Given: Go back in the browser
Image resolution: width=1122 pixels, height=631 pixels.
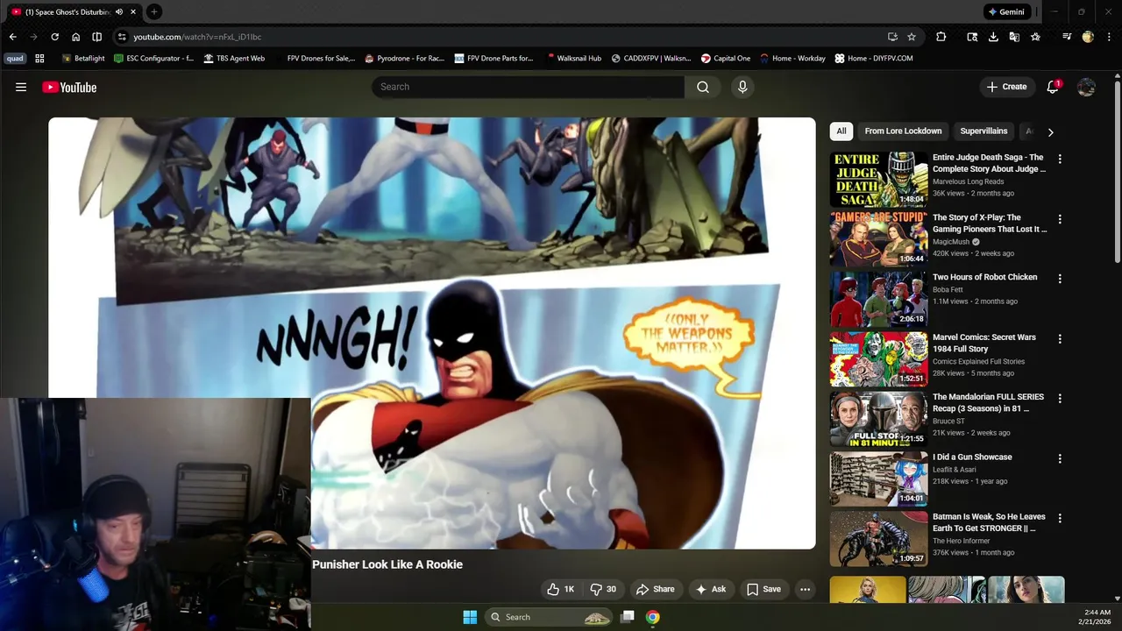Looking at the screenshot, I should [x=12, y=37].
